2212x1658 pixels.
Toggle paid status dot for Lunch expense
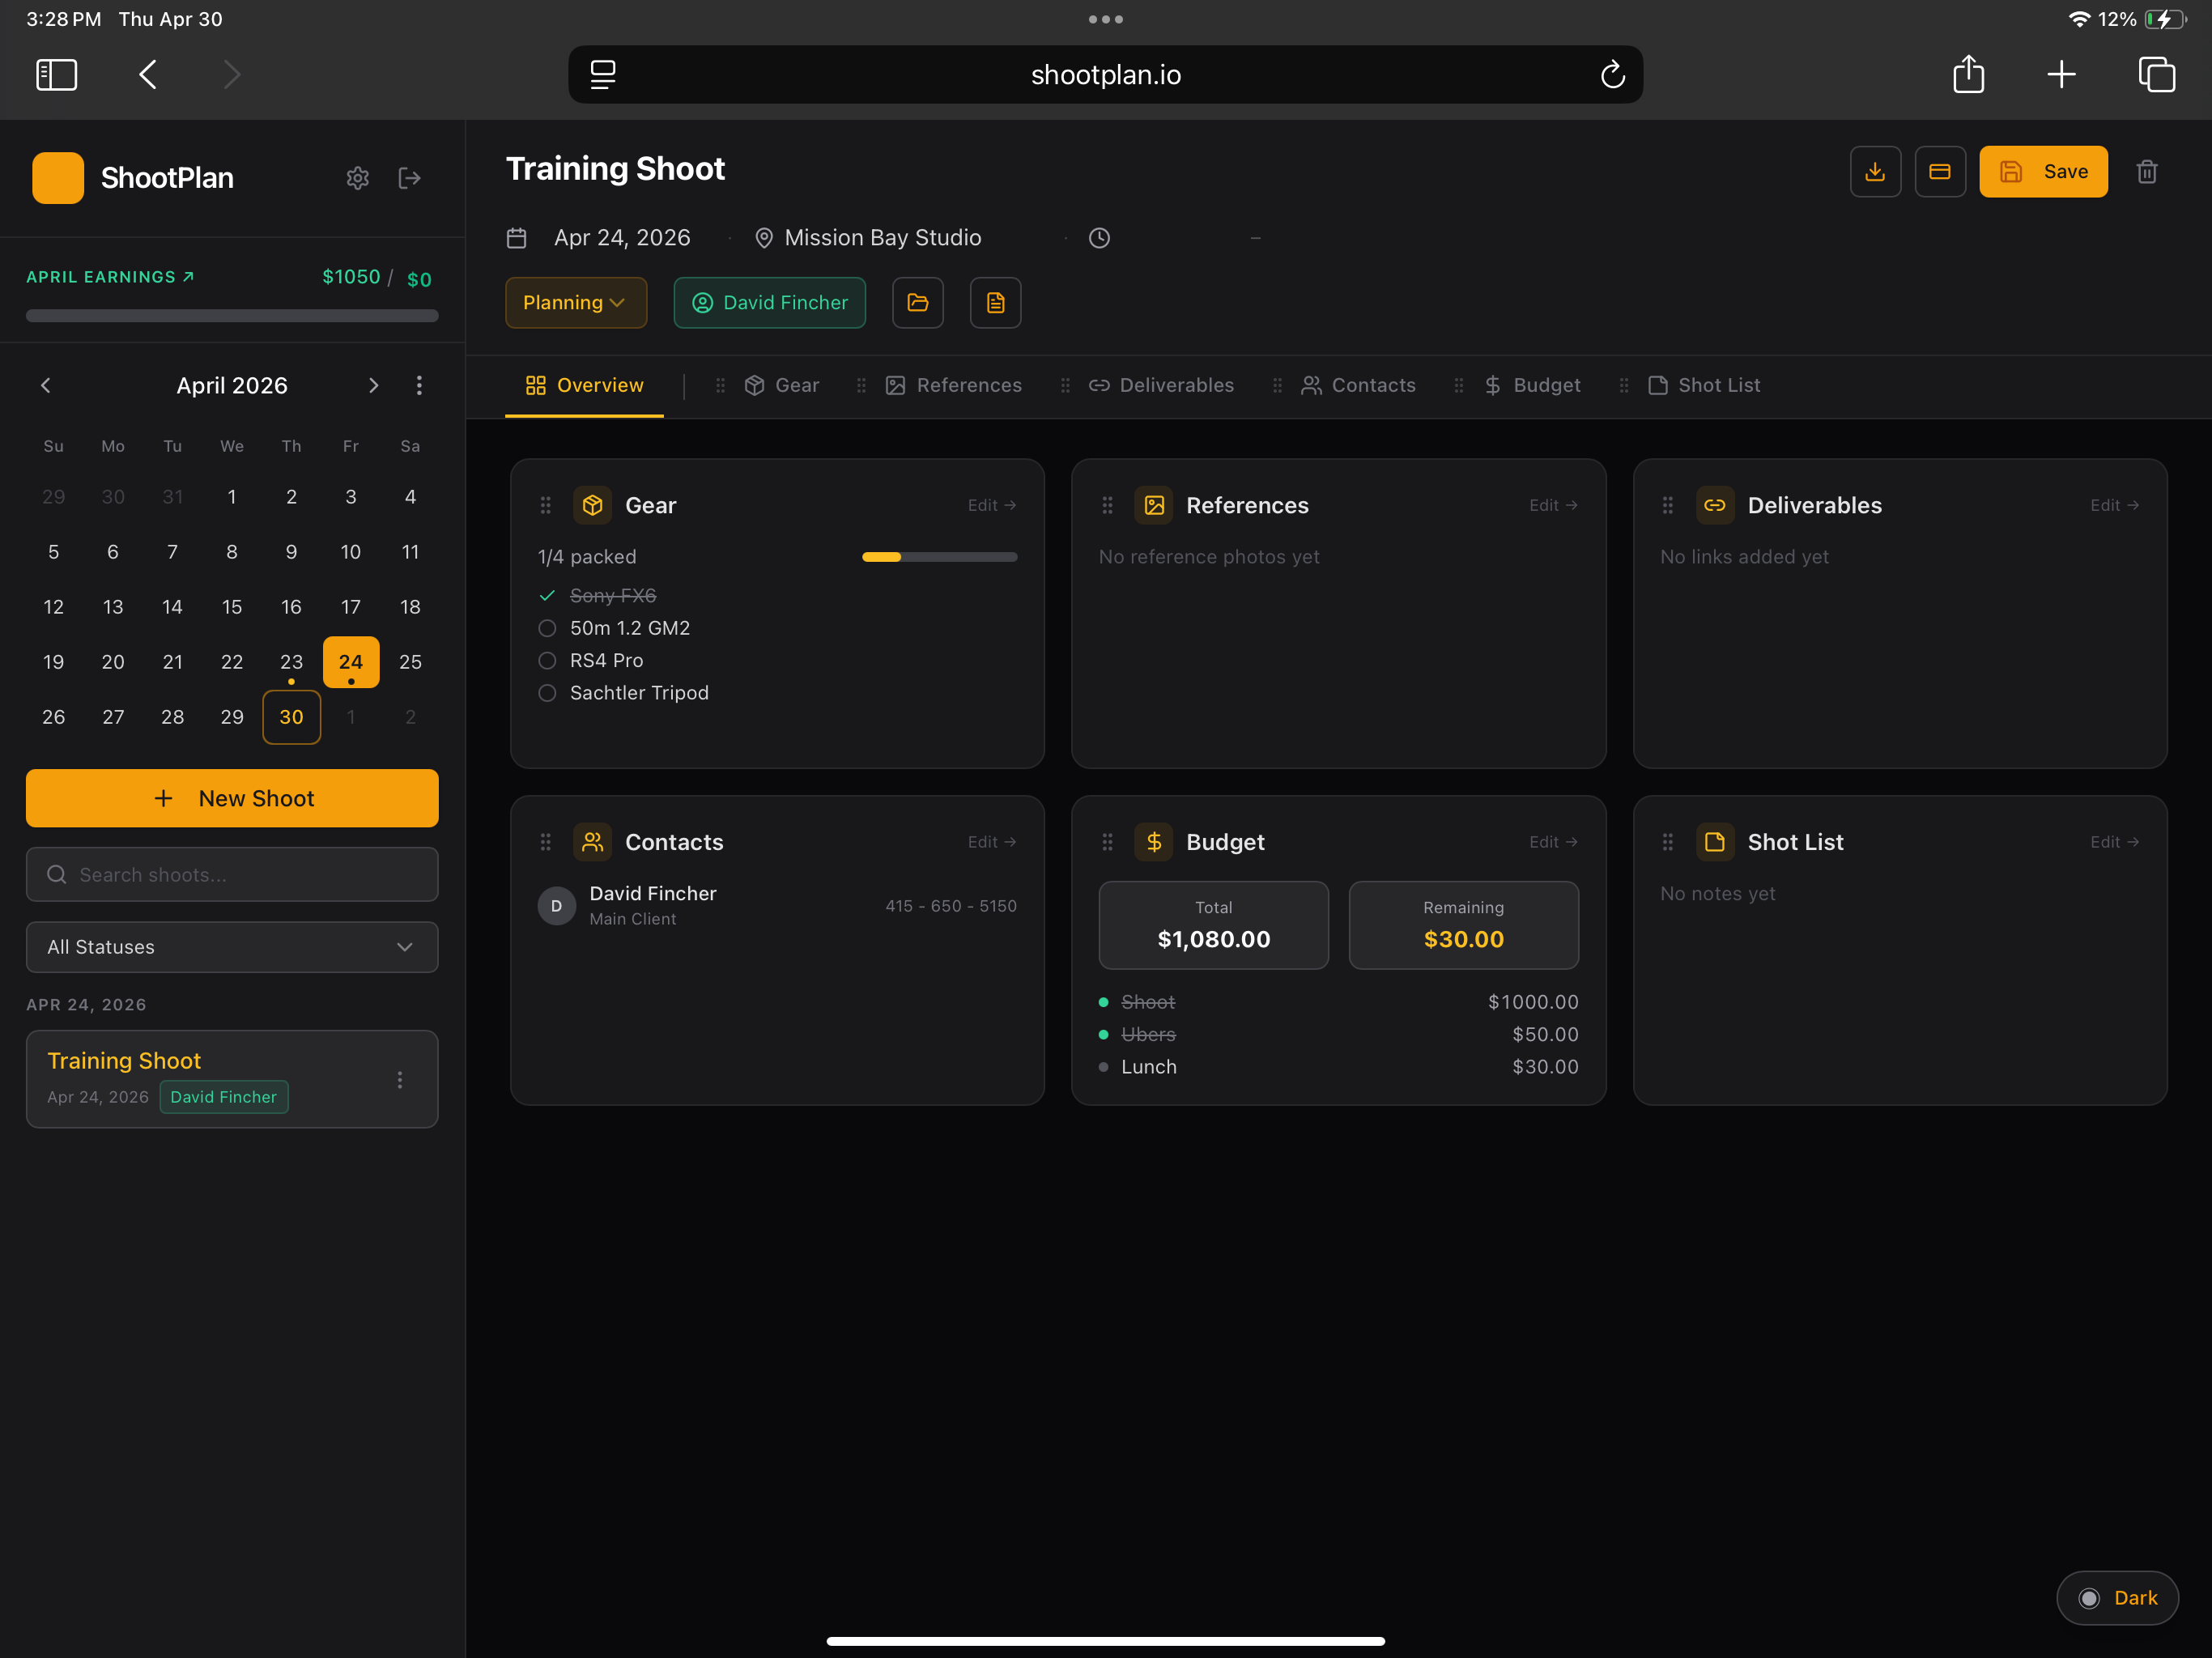1103,1067
